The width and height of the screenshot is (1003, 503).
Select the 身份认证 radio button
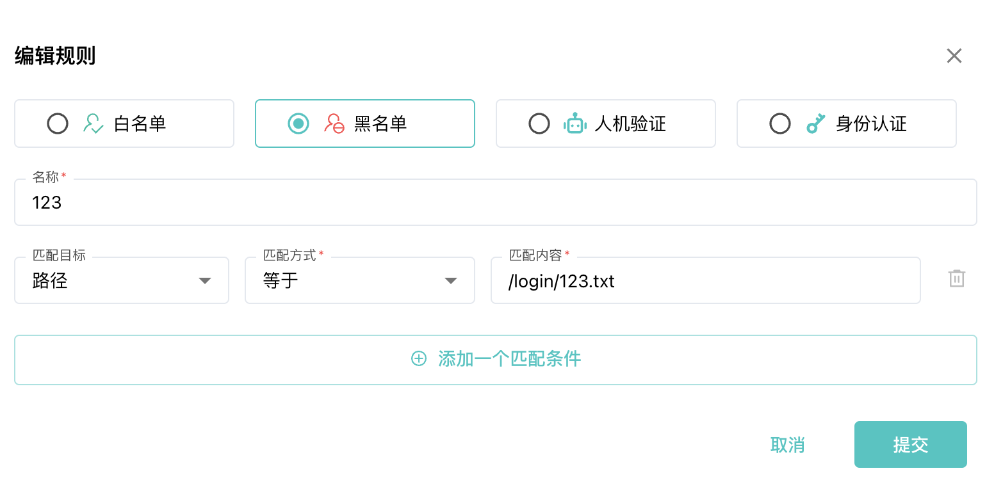(780, 124)
